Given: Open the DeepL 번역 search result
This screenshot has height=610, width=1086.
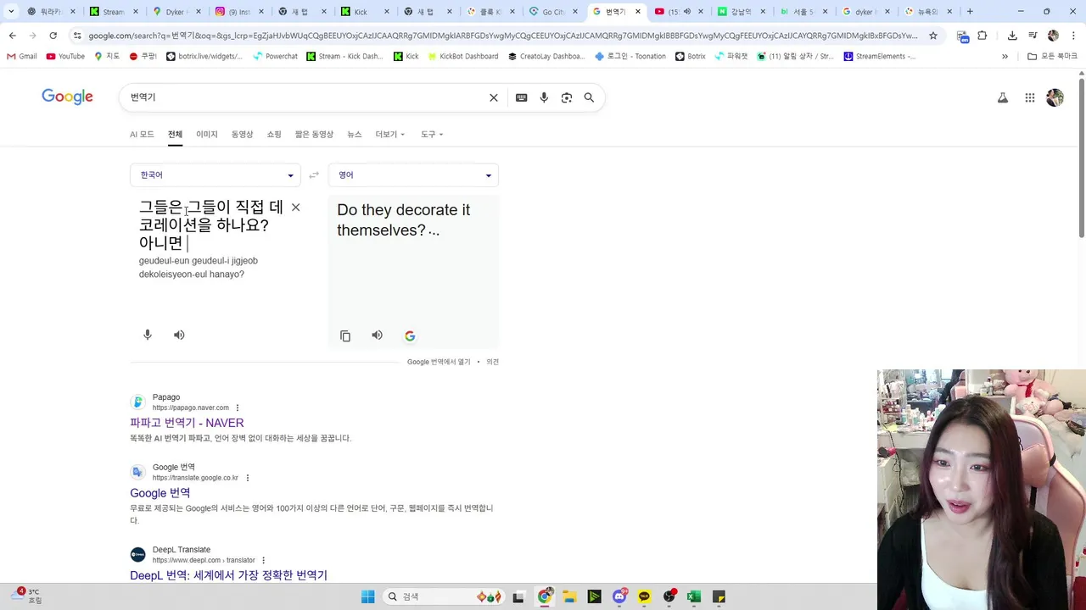Looking at the screenshot, I should (228, 575).
